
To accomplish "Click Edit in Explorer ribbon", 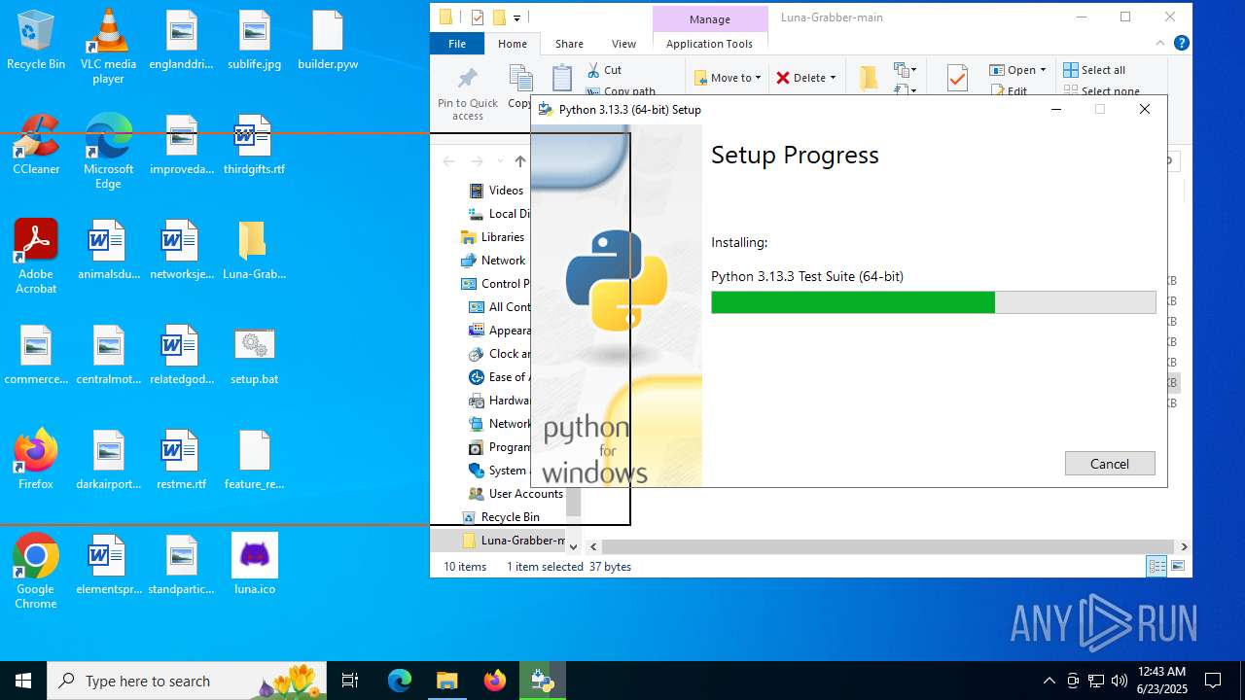I will coord(1009,90).
